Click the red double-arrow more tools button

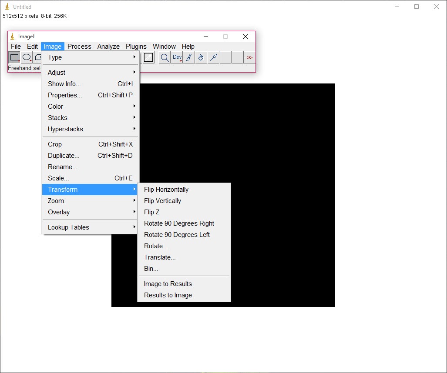[x=249, y=57]
